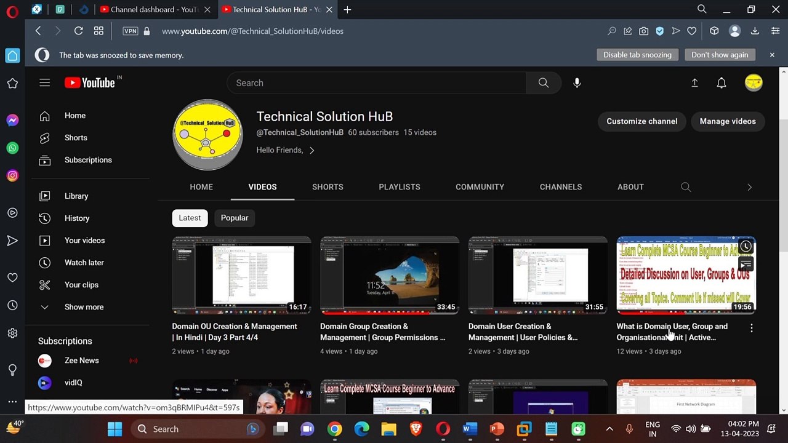Open Instagram in Opera sidebar

(12, 175)
